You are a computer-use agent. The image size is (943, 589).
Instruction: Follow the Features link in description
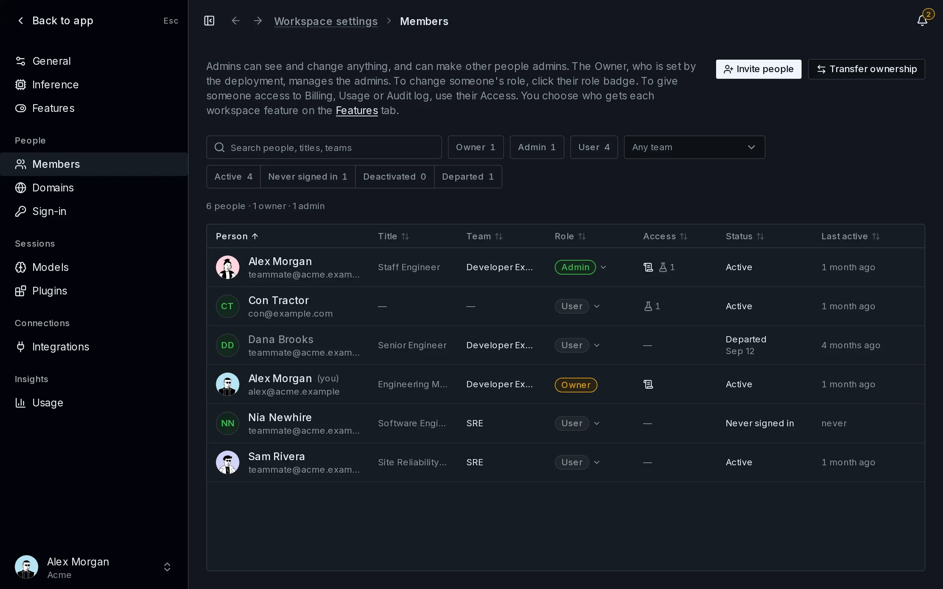(x=357, y=111)
